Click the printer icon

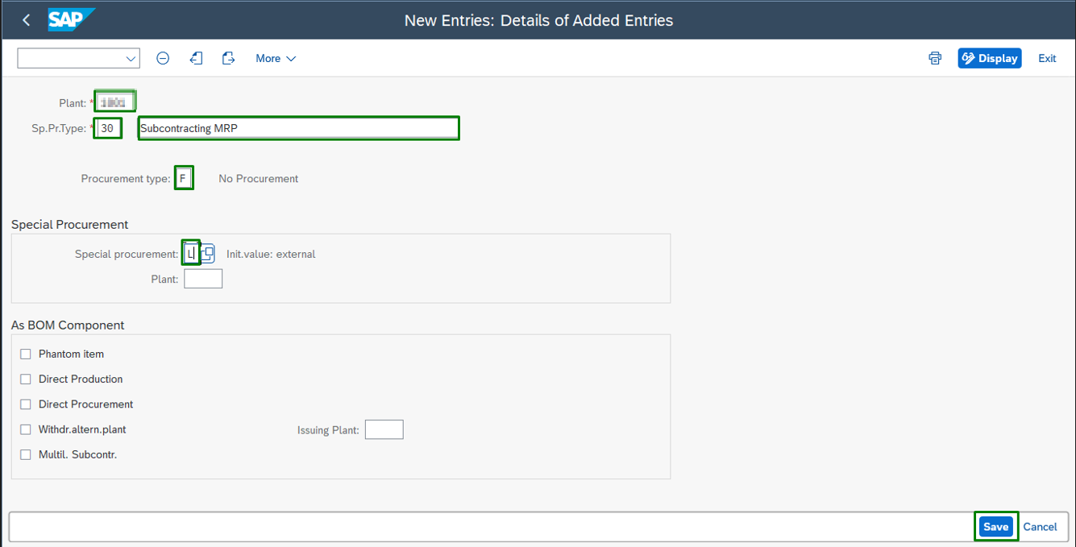point(935,58)
